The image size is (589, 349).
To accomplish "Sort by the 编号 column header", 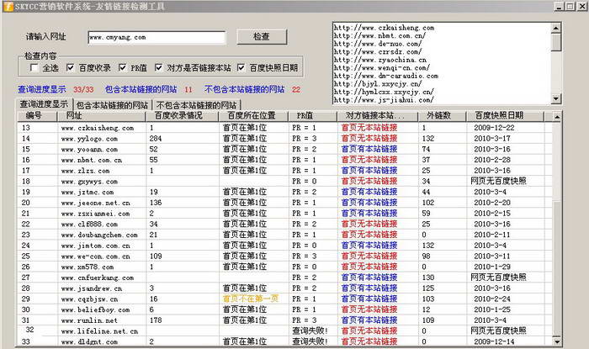I will 37,115.
